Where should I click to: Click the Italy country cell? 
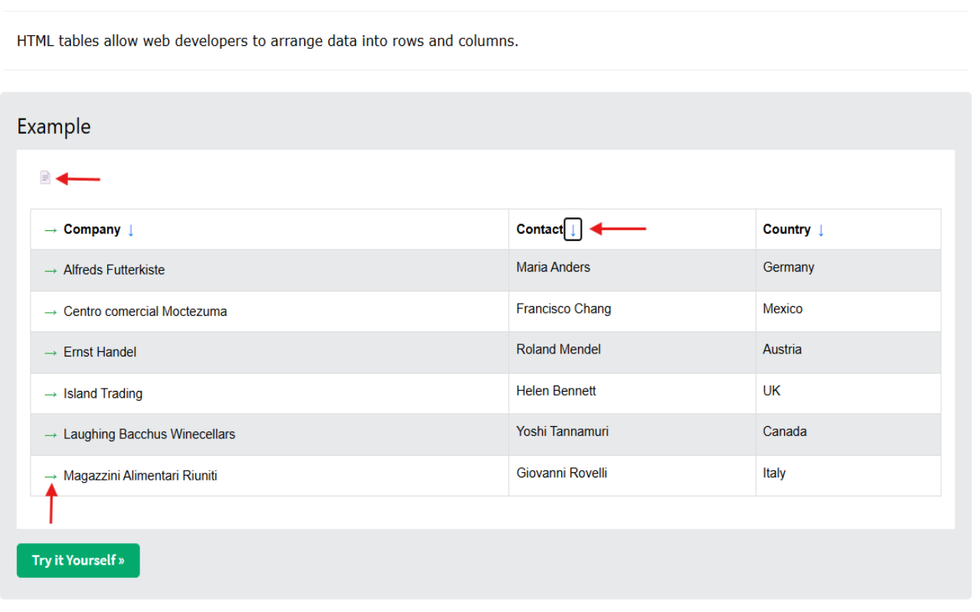(x=774, y=474)
